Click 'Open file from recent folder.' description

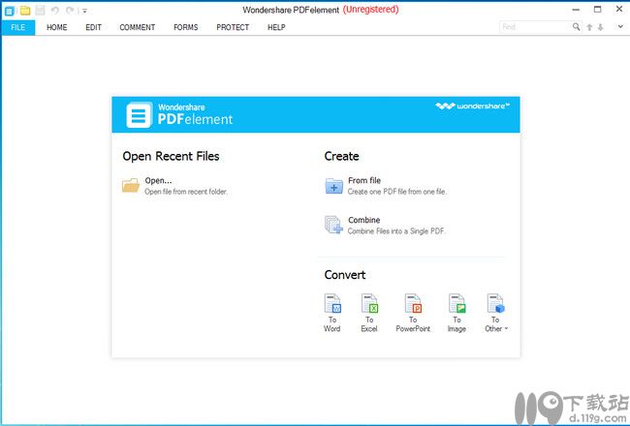click(x=186, y=192)
